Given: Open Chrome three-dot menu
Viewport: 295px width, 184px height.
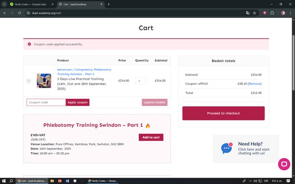Looking at the screenshot, I should coord(290,13).
